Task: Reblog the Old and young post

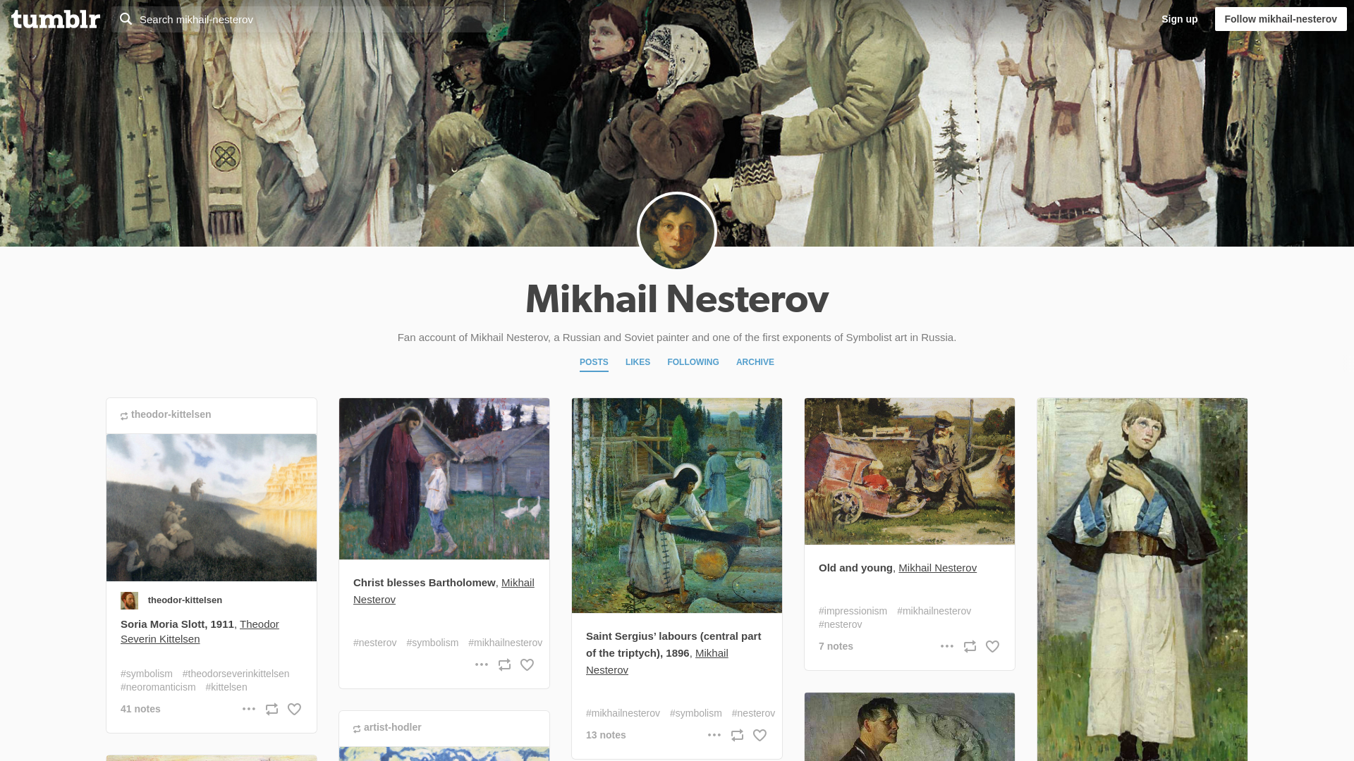Action: click(970, 647)
